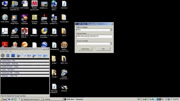
Task: Click the Actual Input Rate : 9.26 fps row
Action: pos(25,73)
